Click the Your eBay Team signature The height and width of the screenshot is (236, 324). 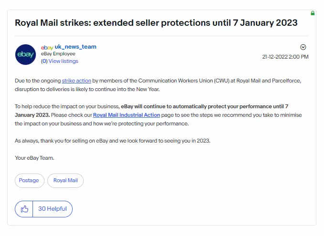(34, 158)
